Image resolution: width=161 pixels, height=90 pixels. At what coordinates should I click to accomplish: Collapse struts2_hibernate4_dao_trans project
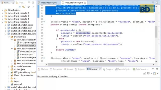pyautogui.click(x=6, y=34)
